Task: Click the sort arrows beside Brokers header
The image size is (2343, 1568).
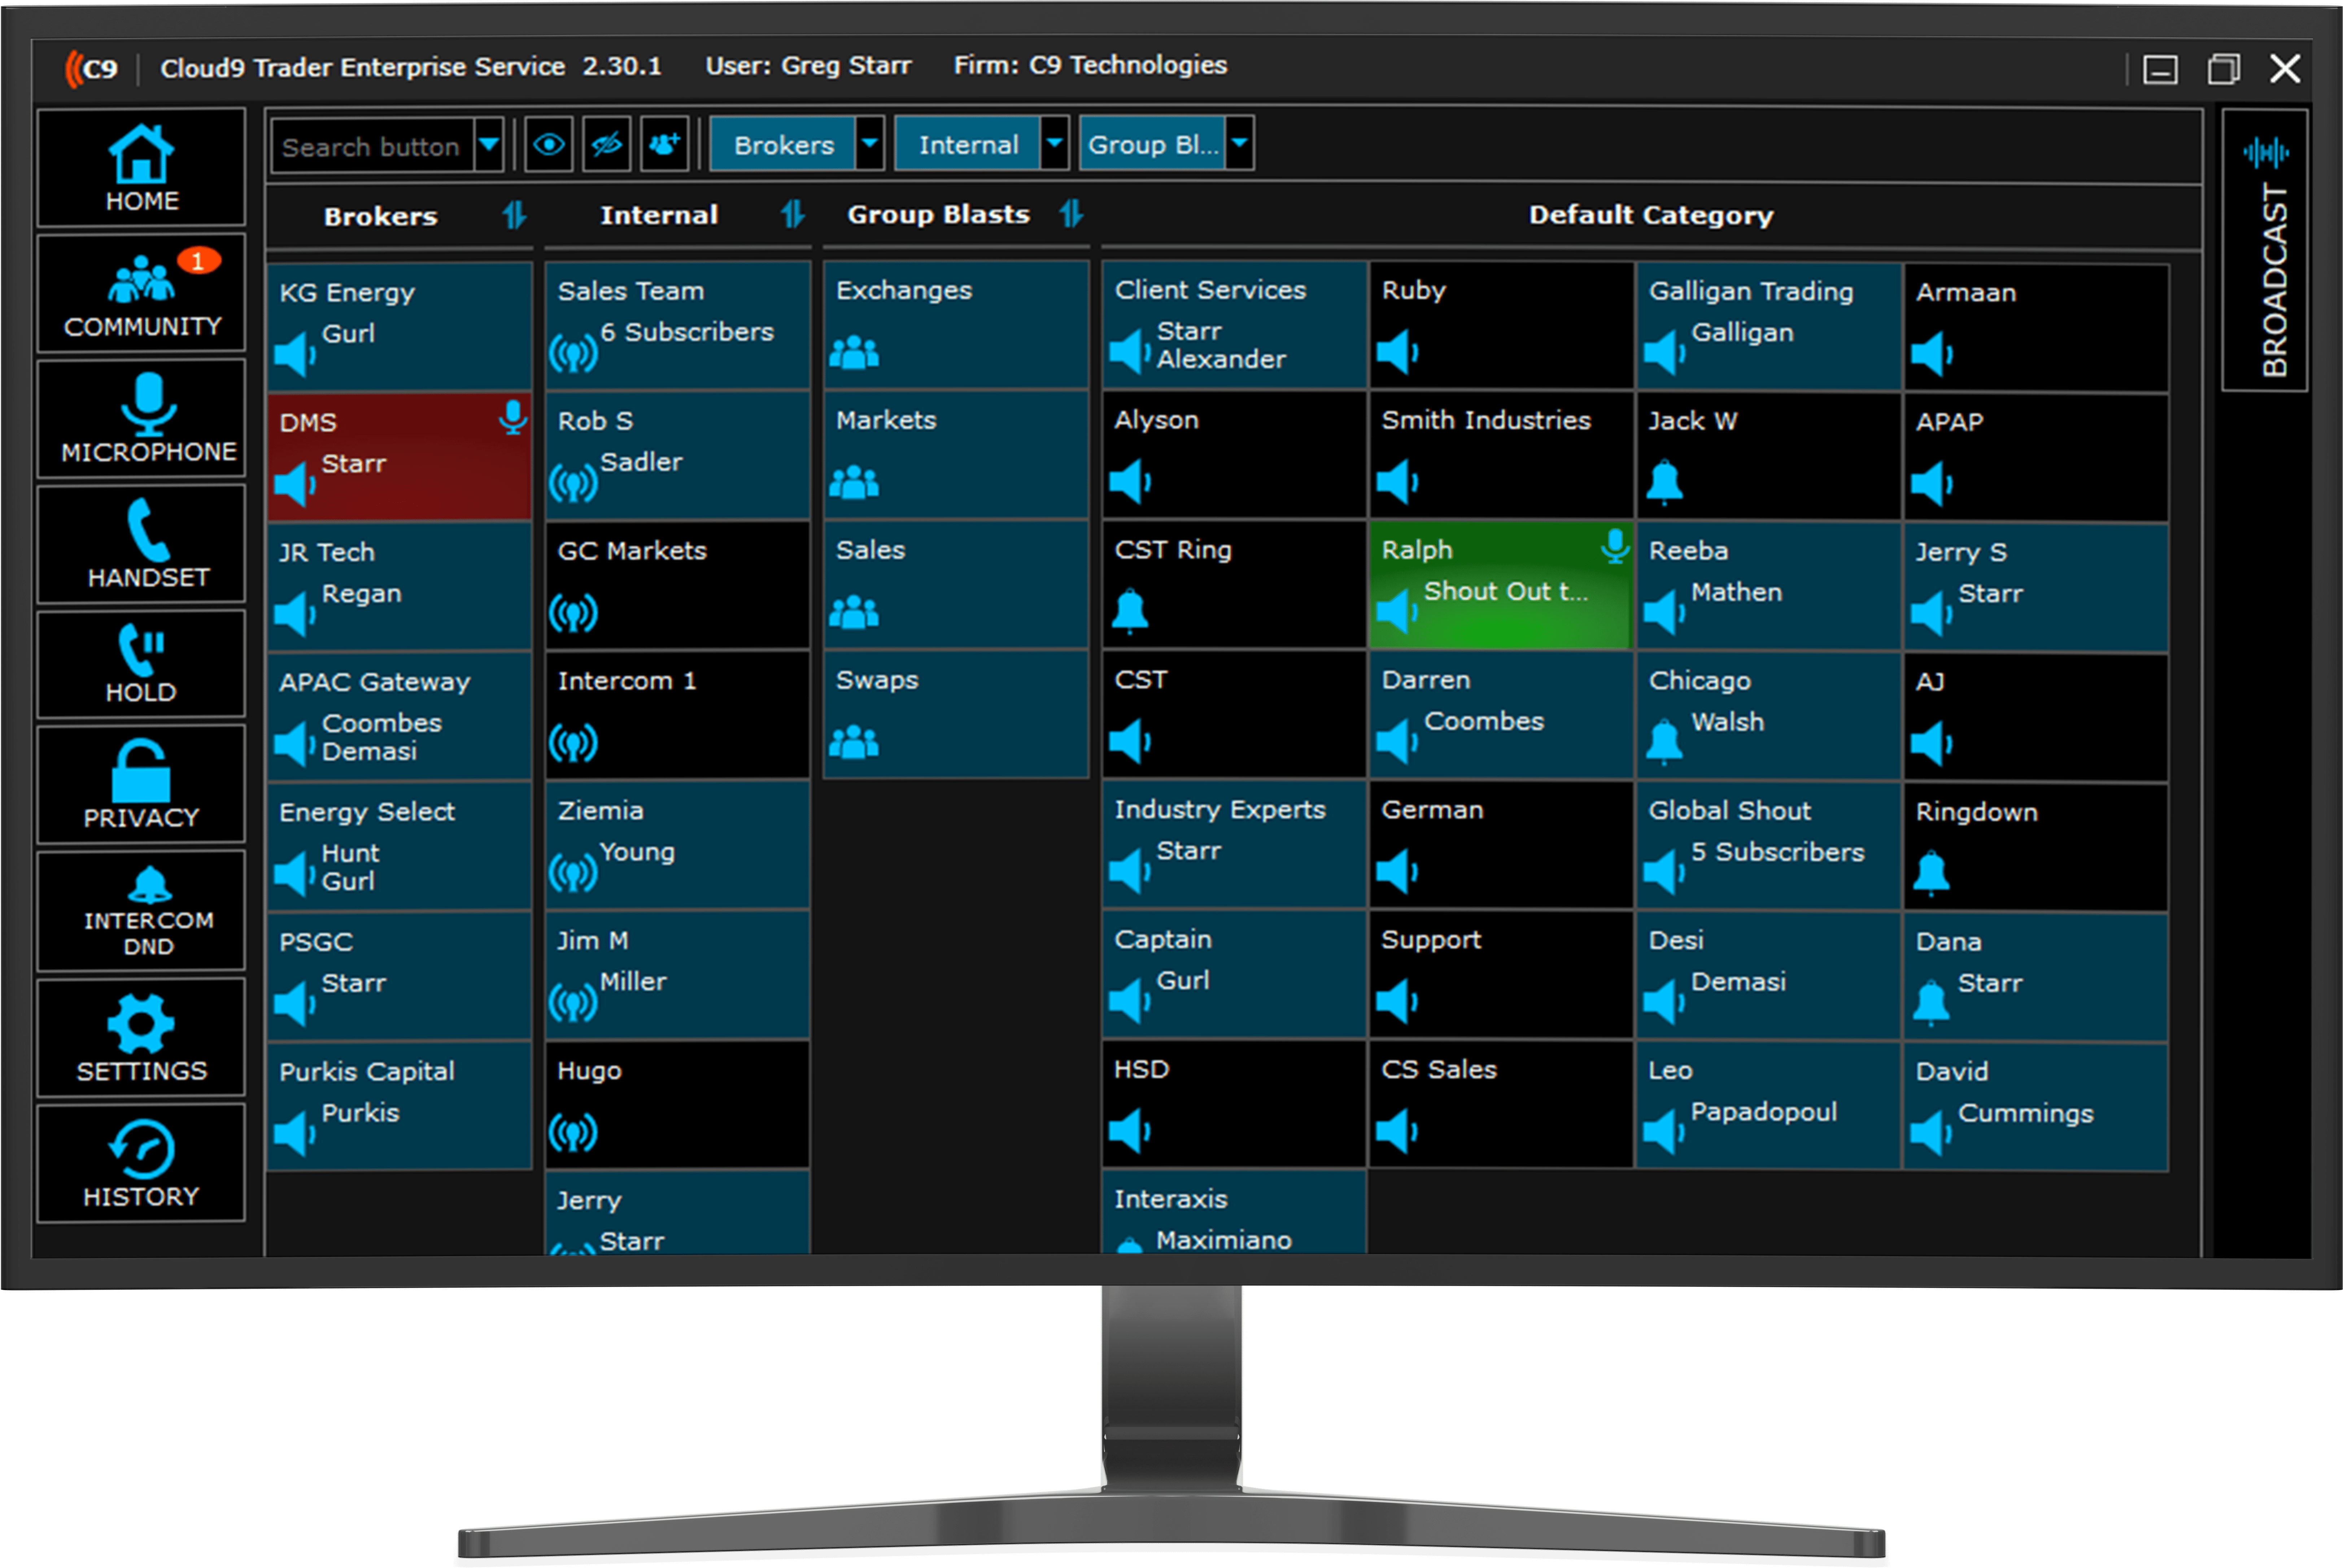Action: 514,215
